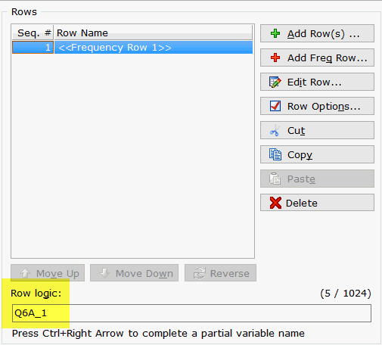
Task: Click the Edit Row pencil icon
Action: (x=275, y=82)
